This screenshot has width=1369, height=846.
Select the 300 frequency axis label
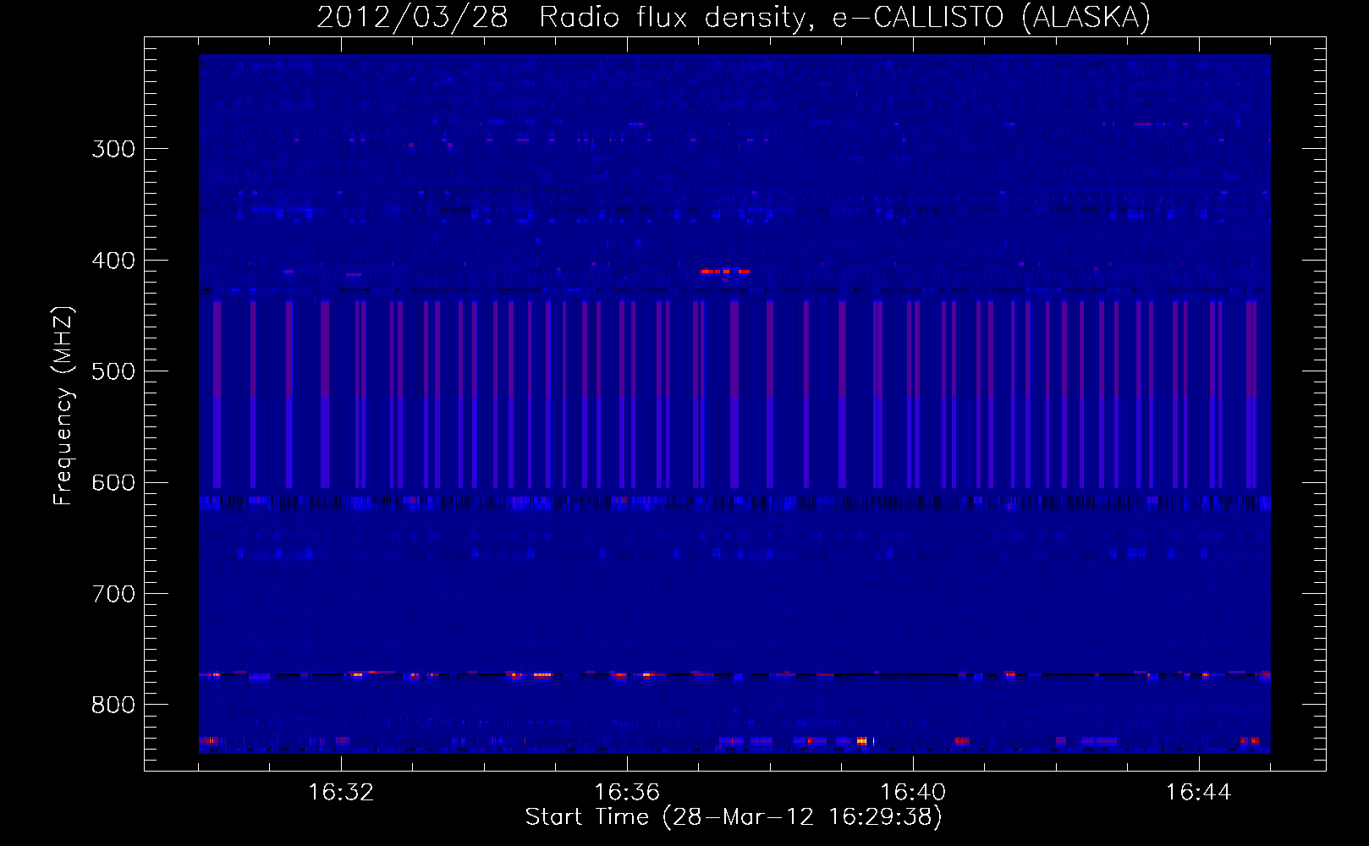[113, 149]
